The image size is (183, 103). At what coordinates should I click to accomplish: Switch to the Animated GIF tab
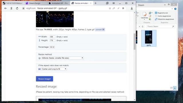coord(59,3)
